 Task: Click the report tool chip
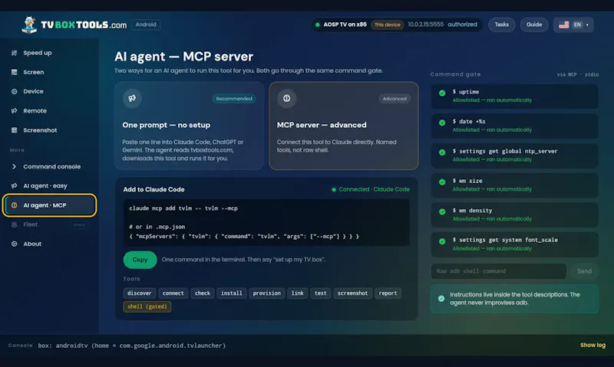(x=388, y=293)
